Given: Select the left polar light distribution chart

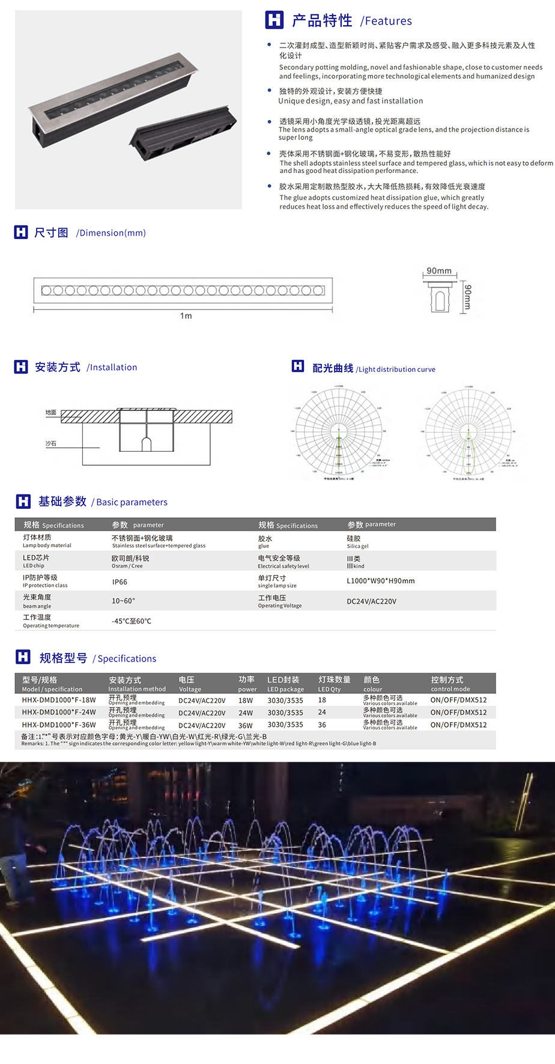Looking at the screenshot, I should (339, 433).
